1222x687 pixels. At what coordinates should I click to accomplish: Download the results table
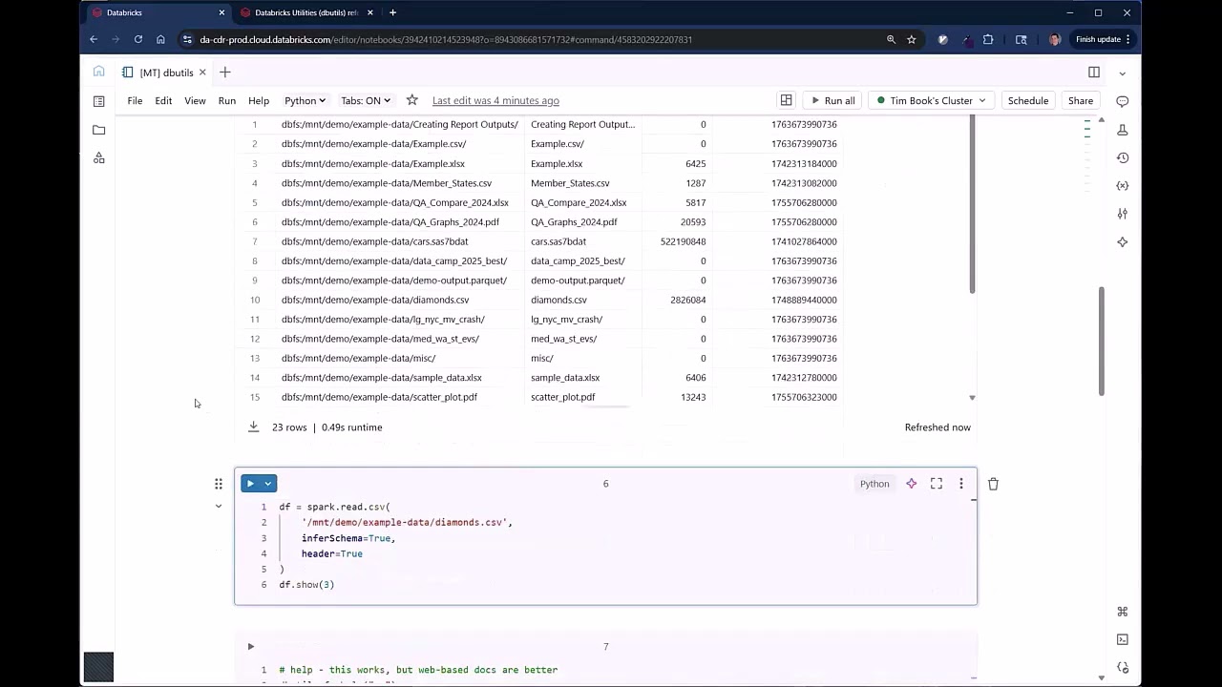(253, 427)
